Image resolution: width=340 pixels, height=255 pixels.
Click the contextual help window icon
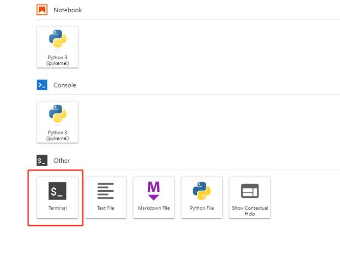[250, 191]
